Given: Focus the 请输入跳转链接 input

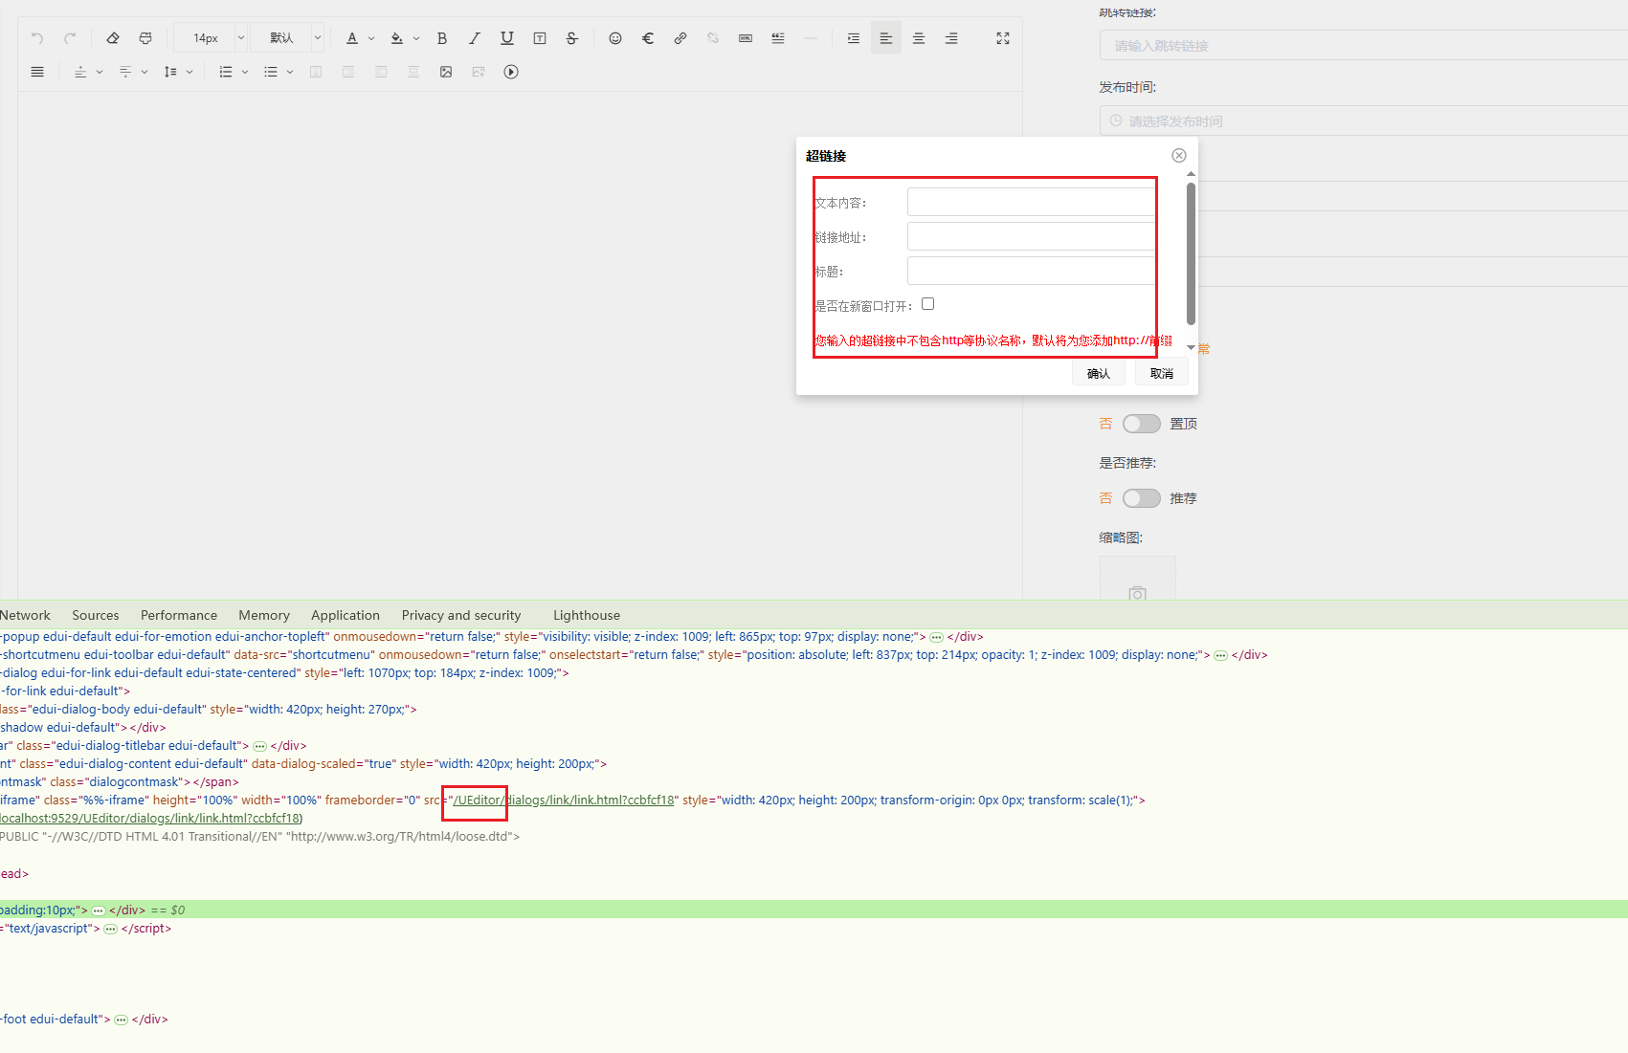Looking at the screenshot, I should 1364,45.
